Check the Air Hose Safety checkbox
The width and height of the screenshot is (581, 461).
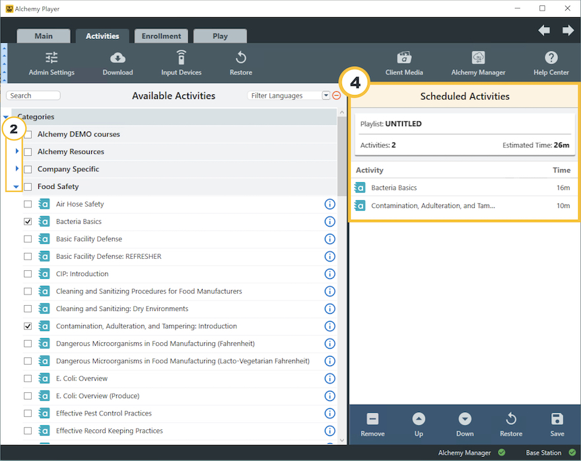(x=28, y=204)
